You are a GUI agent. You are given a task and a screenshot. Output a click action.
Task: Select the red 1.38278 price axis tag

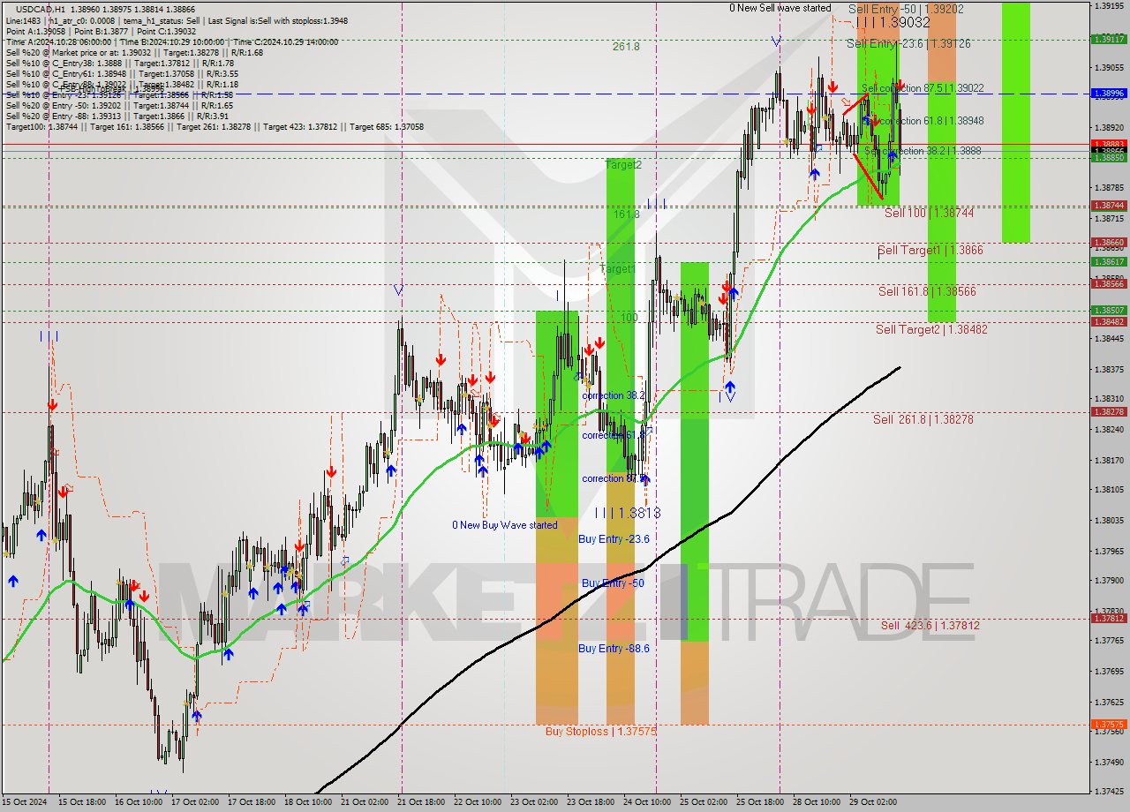pyautogui.click(x=1109, y=411)
